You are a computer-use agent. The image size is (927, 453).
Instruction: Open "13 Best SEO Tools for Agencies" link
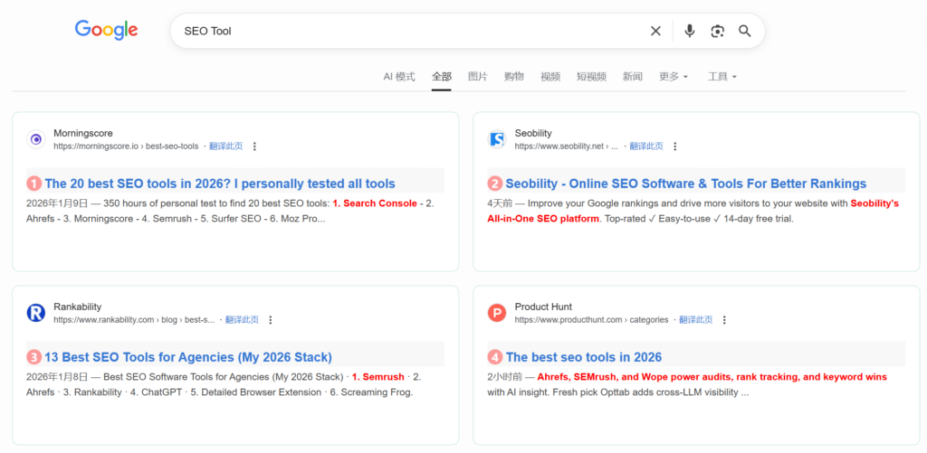click(188, 357)
